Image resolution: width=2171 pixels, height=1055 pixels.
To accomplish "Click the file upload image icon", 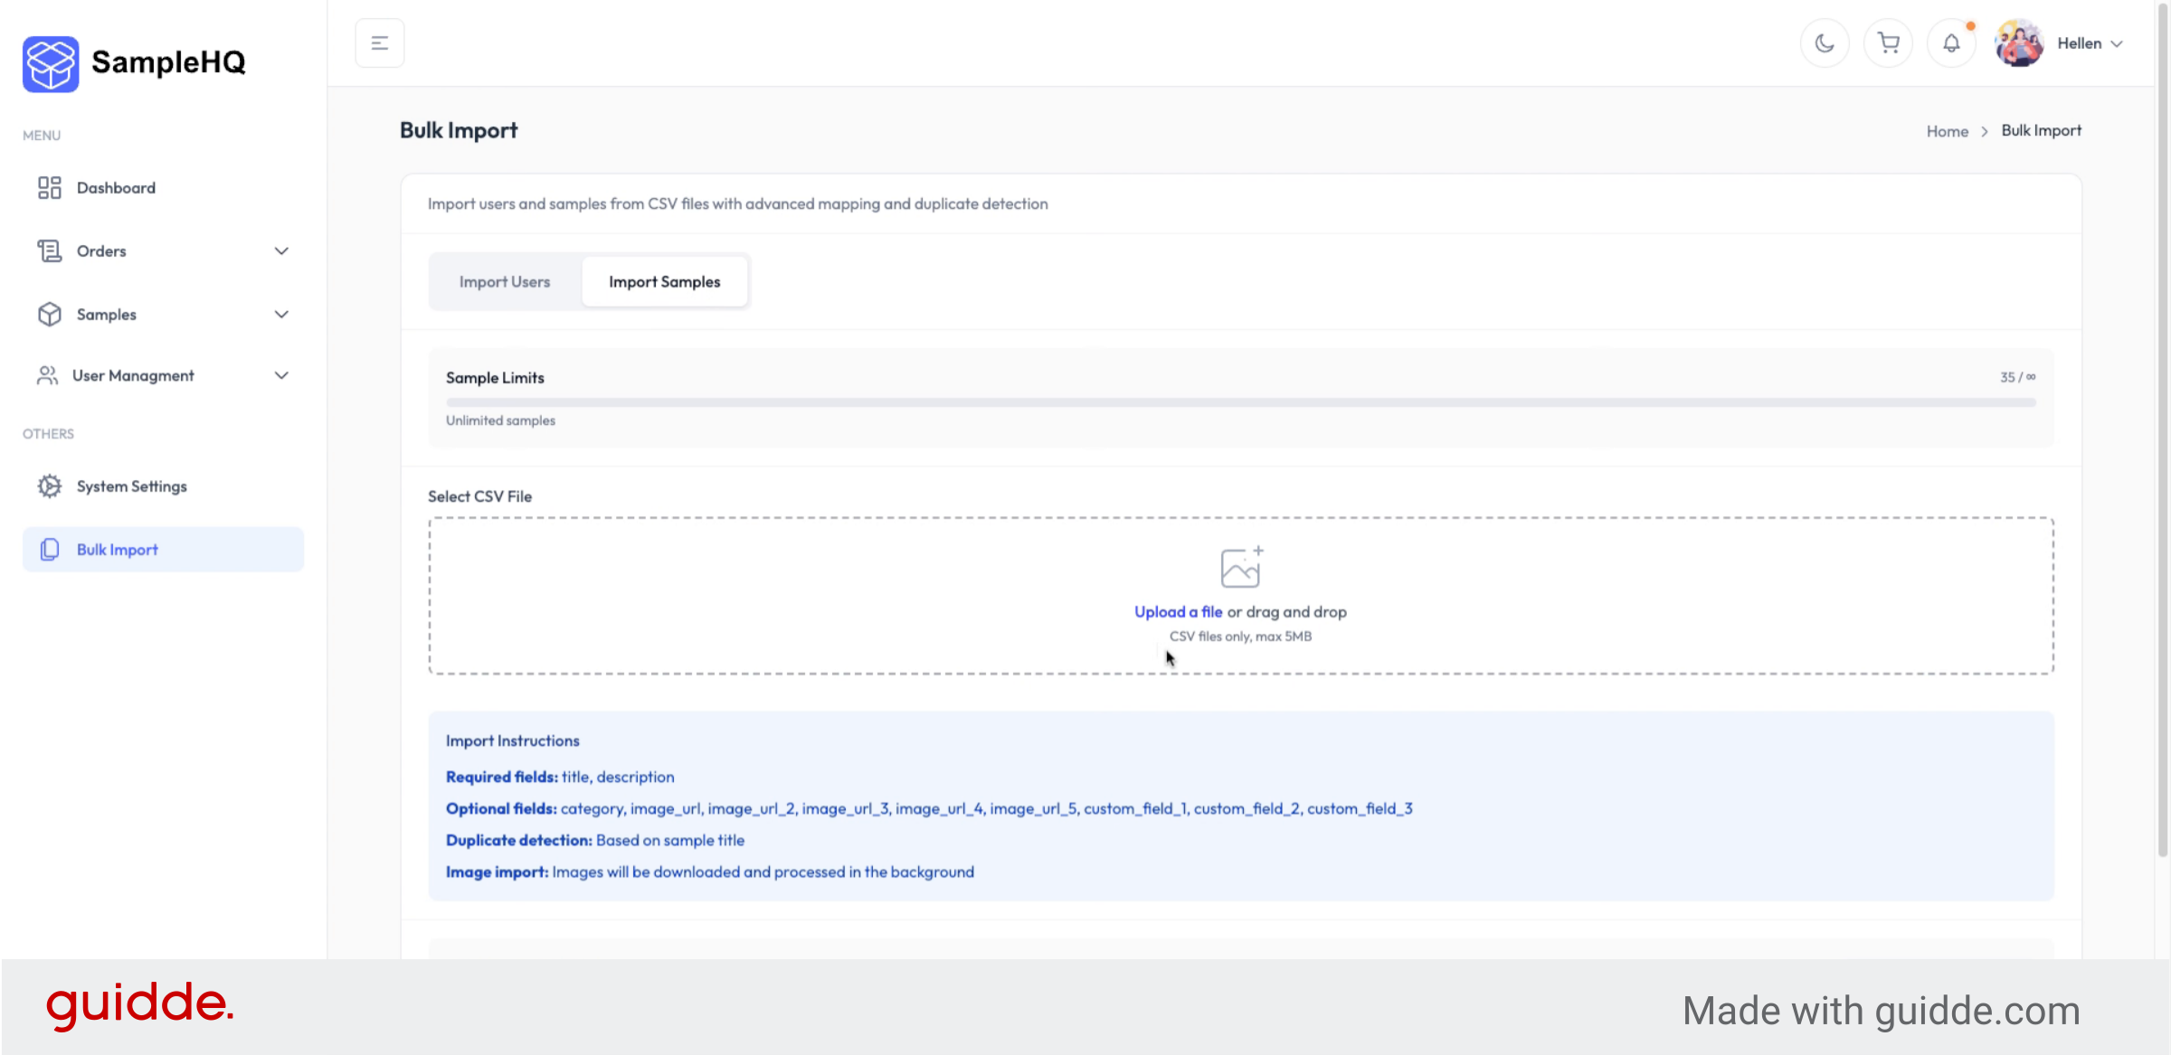I will (1240, 567).
